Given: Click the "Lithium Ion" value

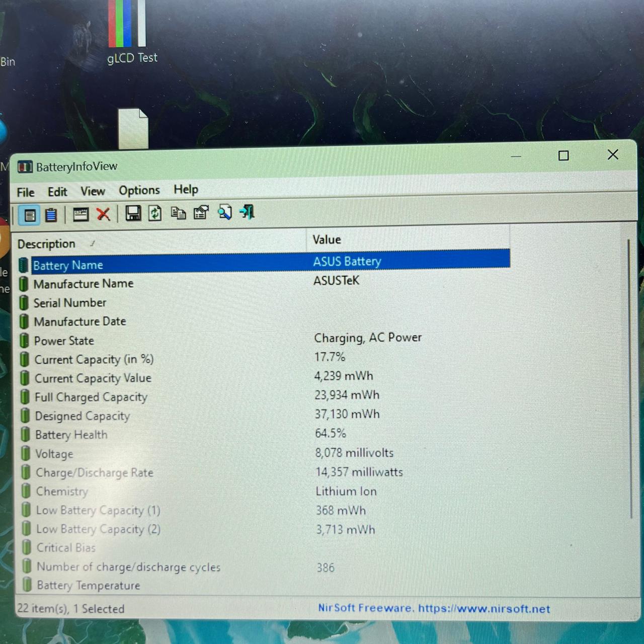Looking at the screenshot, I should click(346, 491).
